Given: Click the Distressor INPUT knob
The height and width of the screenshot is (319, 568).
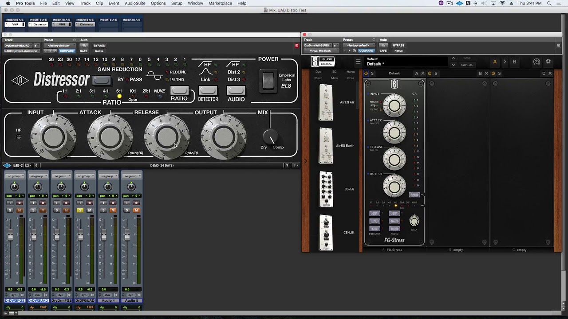Looking at the screenshot, I should (53, 137).
